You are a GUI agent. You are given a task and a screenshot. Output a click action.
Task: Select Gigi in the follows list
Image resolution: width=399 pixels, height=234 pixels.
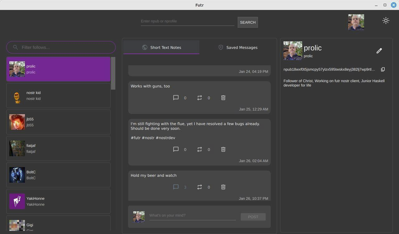(x=58, y=224)
